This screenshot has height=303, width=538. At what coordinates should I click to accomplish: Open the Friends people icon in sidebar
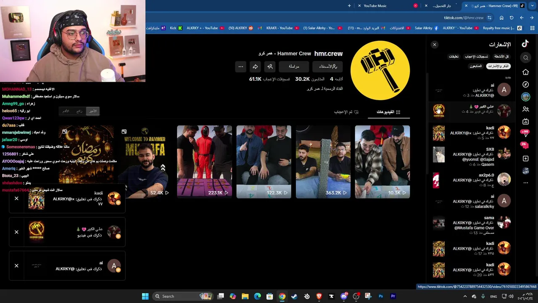point(525,109)
